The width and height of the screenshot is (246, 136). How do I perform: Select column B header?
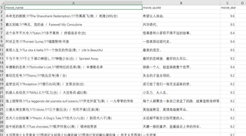pyautogui.click(x=181, y=3)
